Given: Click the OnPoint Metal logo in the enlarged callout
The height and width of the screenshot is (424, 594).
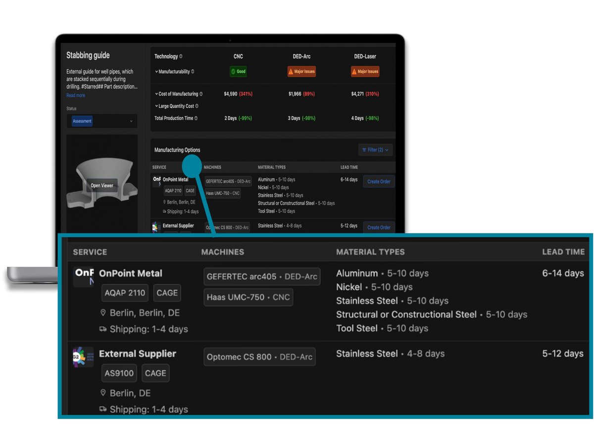Looking at the screenshot, I should (84, 277).
